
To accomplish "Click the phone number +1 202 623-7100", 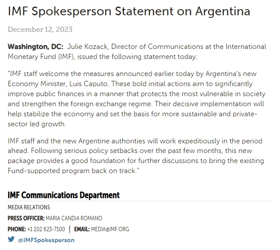I will pos(46,229).
